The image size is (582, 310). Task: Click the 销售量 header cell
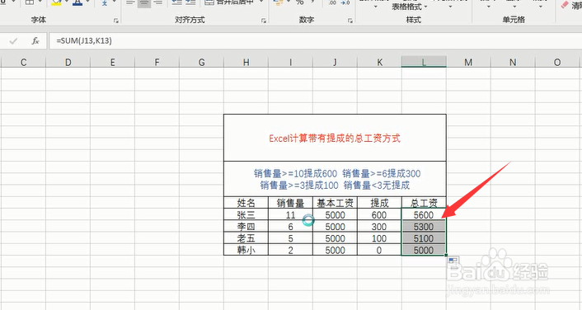[x=291, y=203]
